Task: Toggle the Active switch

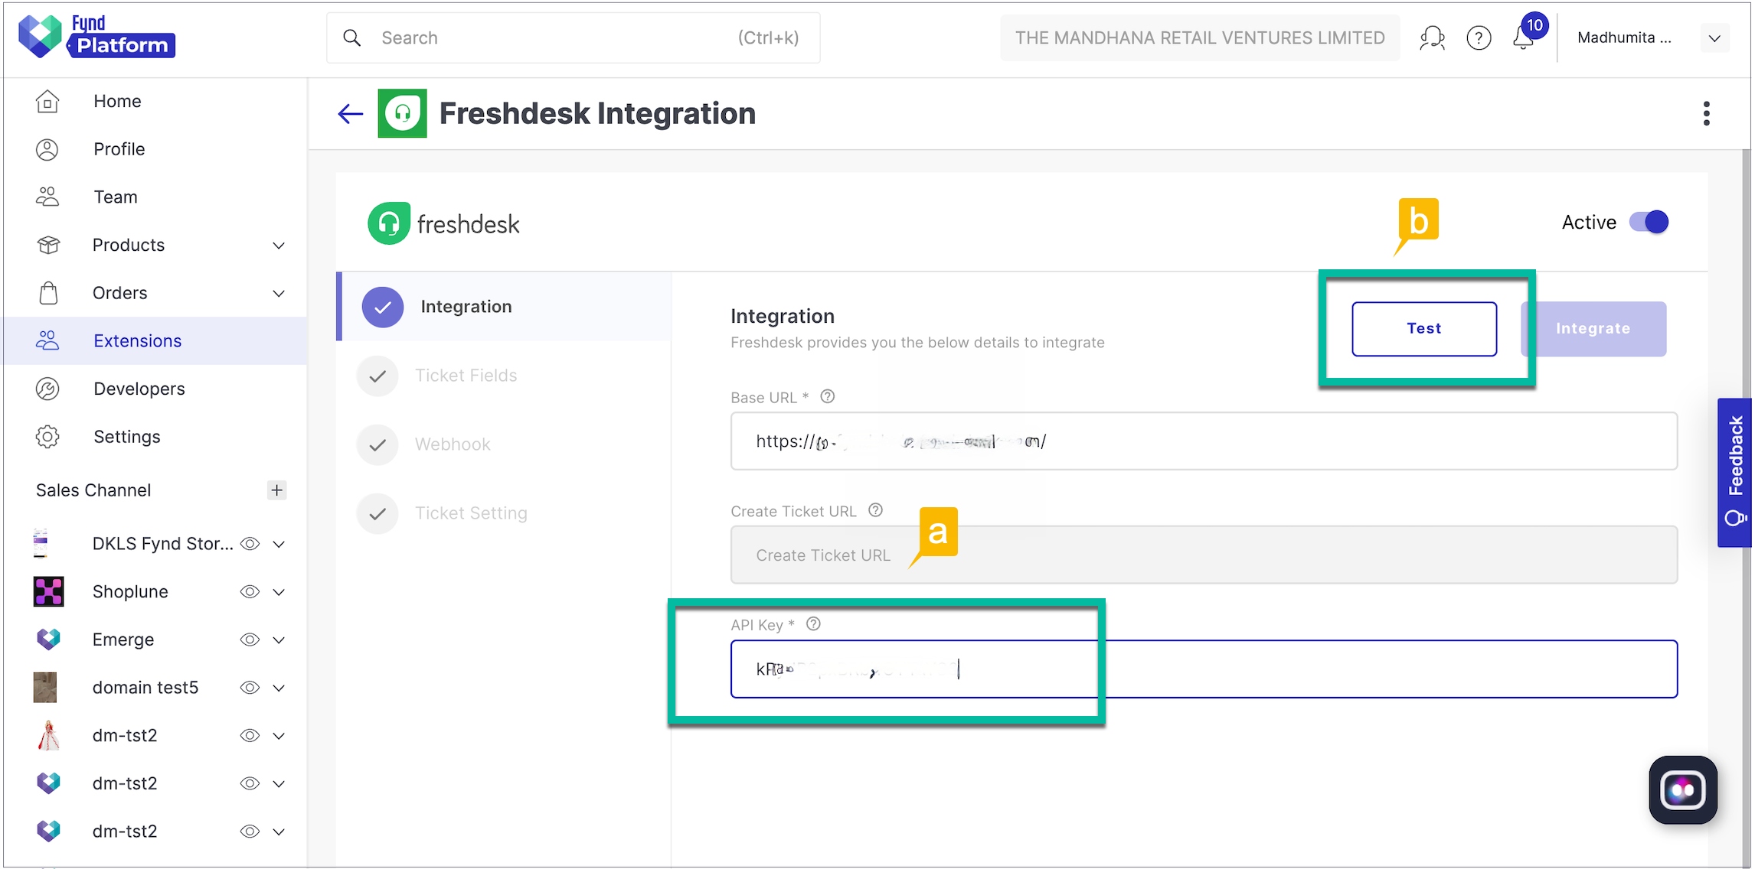Action: (x=1650, y=221)
